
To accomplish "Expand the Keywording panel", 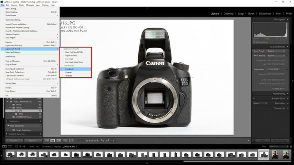I will [x=288, y=93].
